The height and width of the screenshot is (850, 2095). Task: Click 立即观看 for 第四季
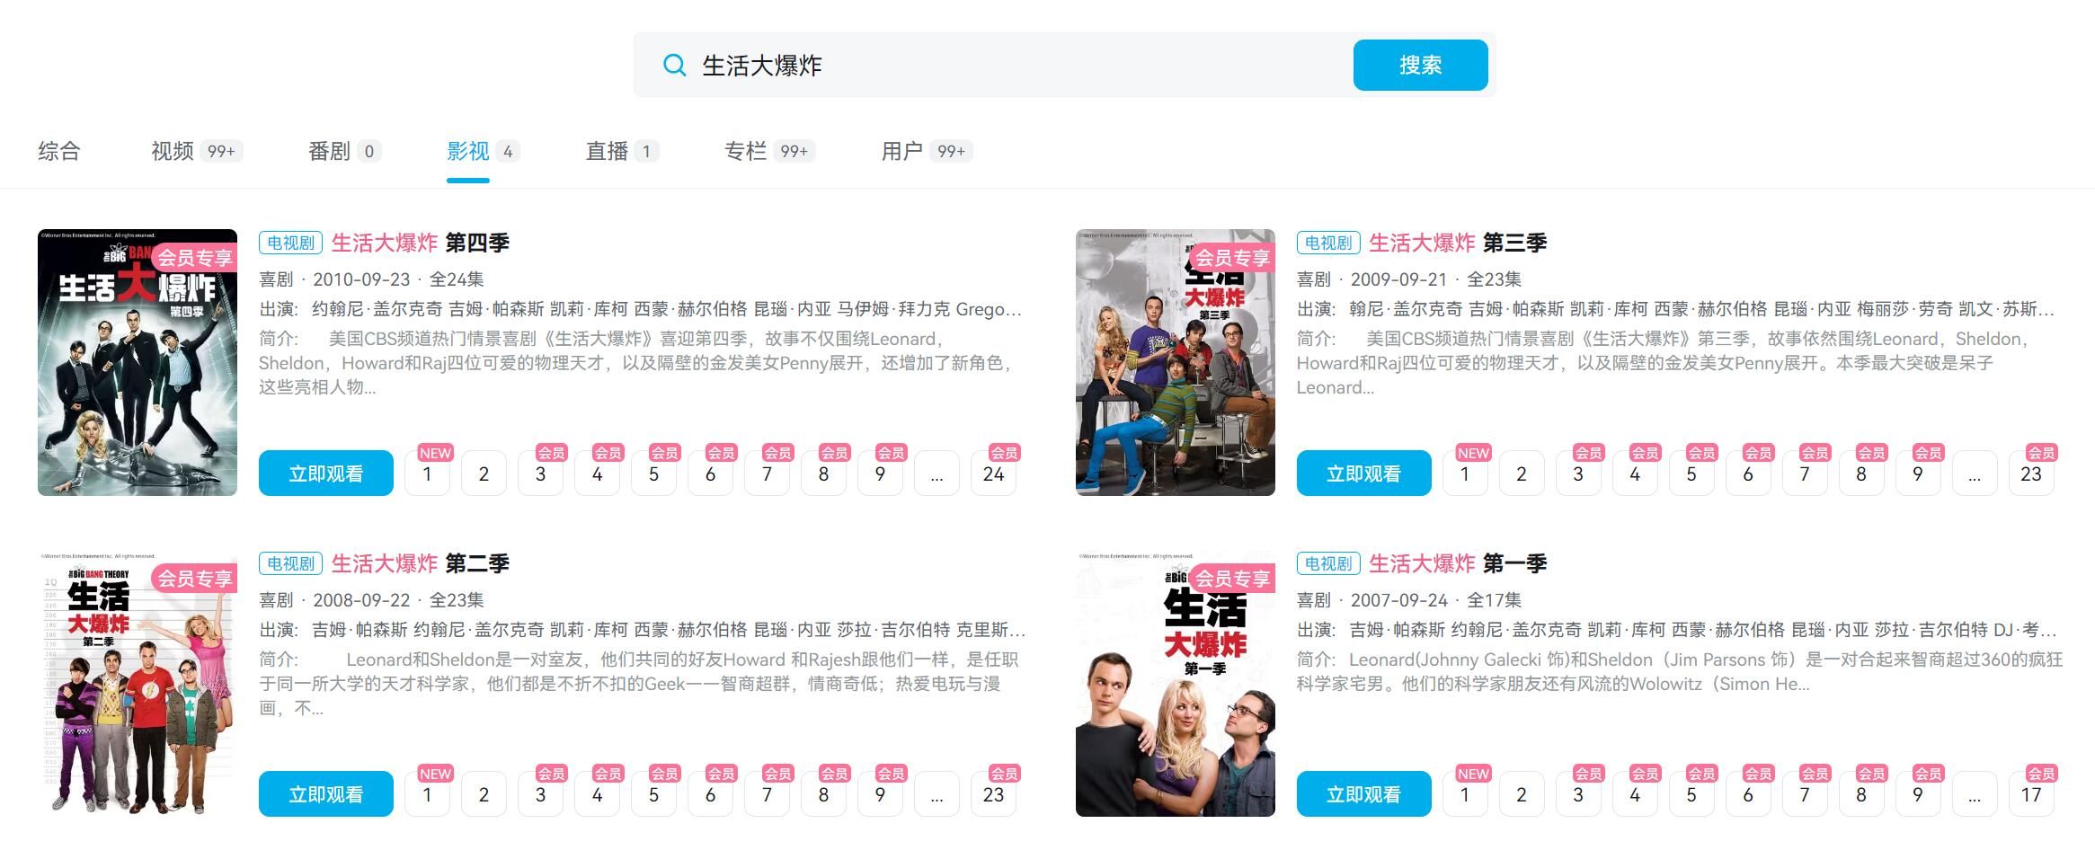tap(326, 473)
